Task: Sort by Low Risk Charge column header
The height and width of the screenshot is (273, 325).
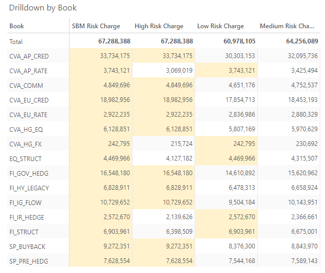Action: 220,26
